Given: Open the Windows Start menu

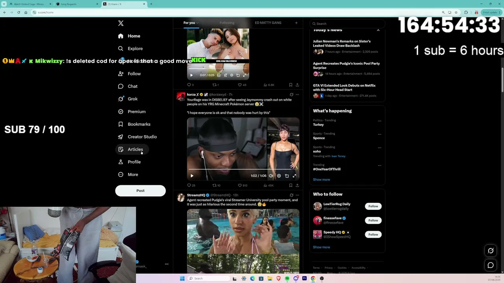Looking at the screenshot, I should pos(182,278).
